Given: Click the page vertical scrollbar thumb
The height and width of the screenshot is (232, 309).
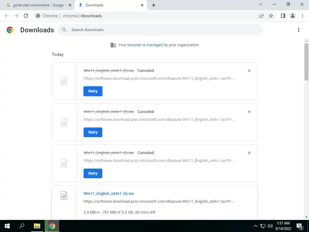Looking at the screenshot, I should [306, 62].
